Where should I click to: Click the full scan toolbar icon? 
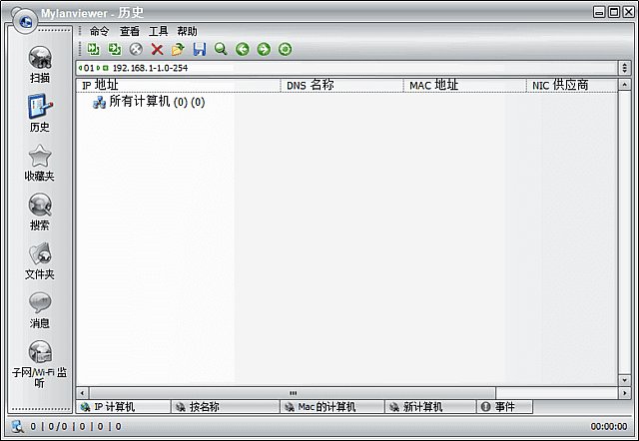(115, 49)
